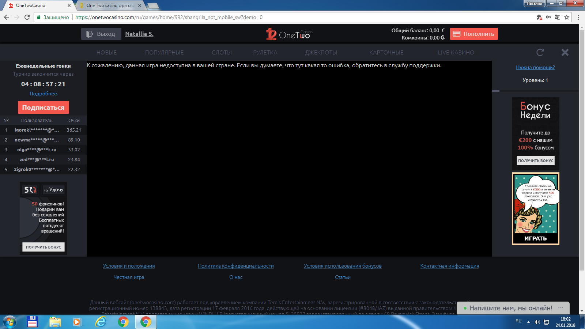
Task: Launch Internet Explorer from the taskbar
Action: coord(100,322)
